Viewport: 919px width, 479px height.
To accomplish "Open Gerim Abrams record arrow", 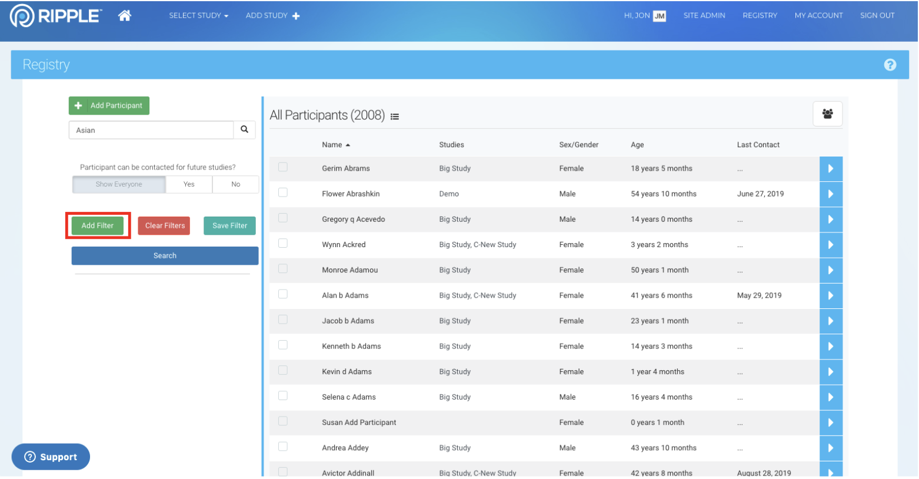I will pos(830,169).
